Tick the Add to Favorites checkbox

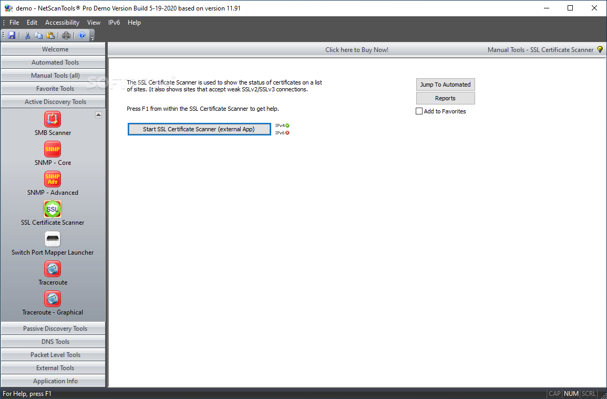[419, 111]
